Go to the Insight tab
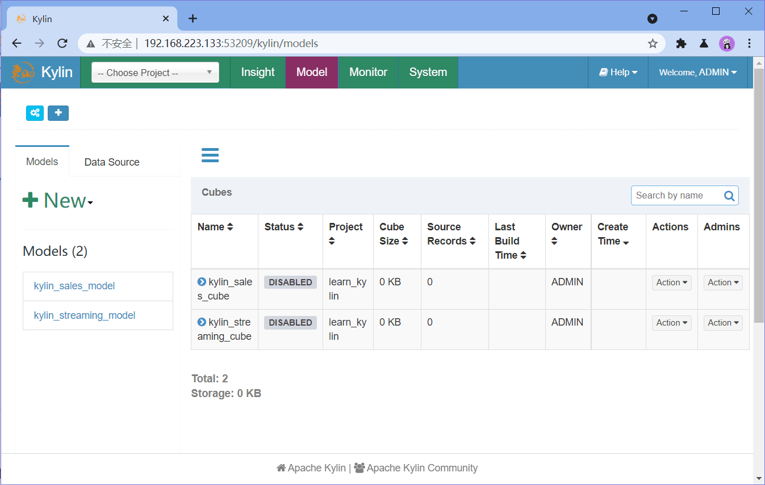This screenshot has height=485, width=765. (x=258, y=72)
